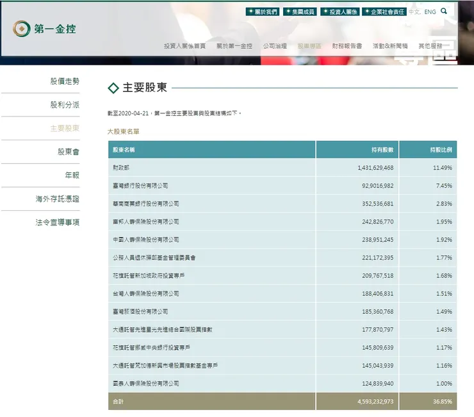Open 股東專區 nav item
The height and width of the screenshot is (417, 474).
point(309,46)
